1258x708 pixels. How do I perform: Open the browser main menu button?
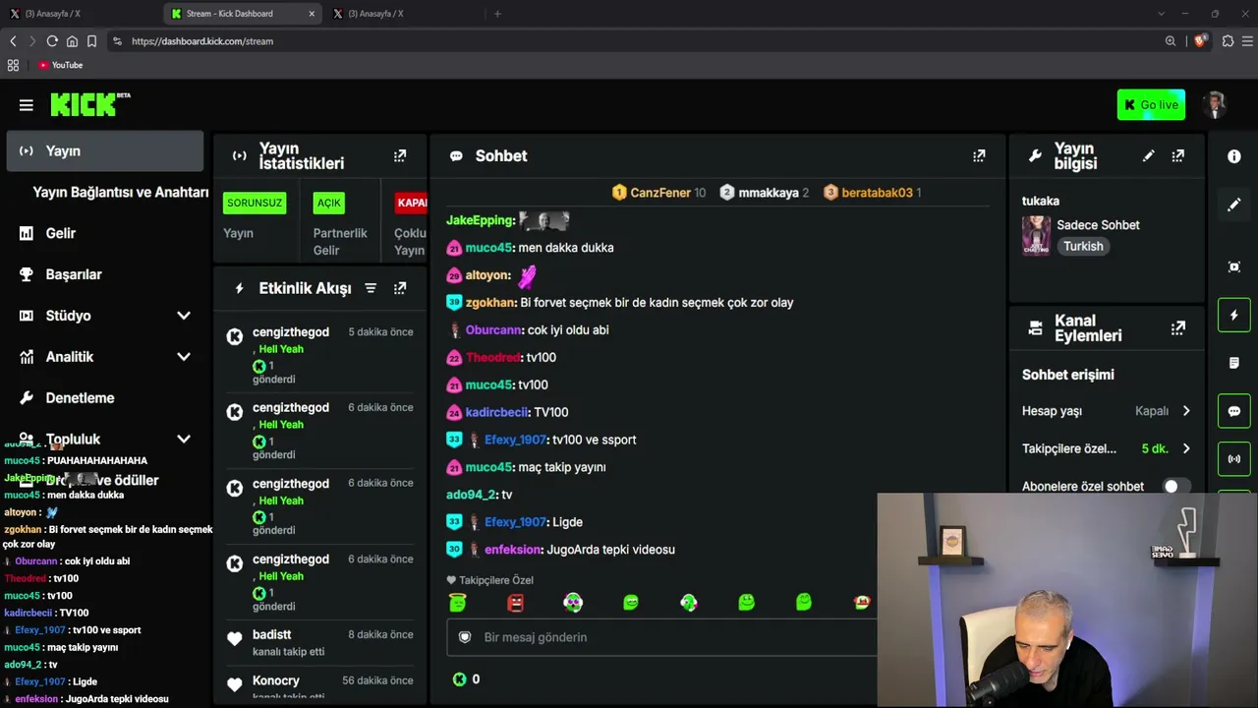1248,41
